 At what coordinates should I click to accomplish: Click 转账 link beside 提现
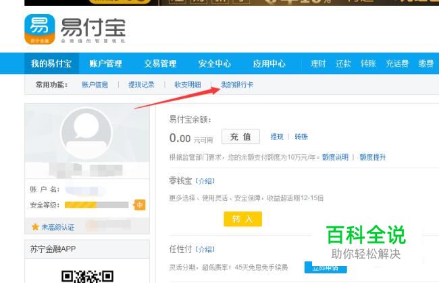tap(301, 137)
